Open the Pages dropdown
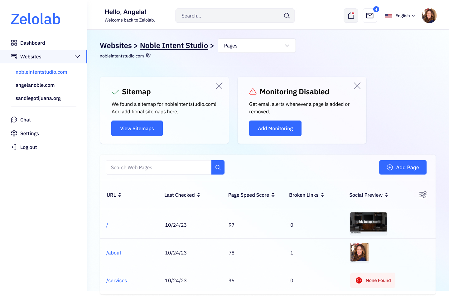The height and width of the screenshot is (296, 449). (256, 46)
